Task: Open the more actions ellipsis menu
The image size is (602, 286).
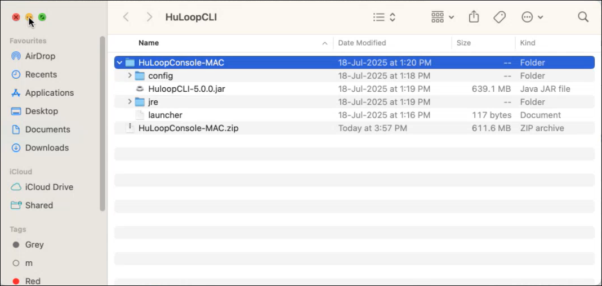Action: (532, 17)
